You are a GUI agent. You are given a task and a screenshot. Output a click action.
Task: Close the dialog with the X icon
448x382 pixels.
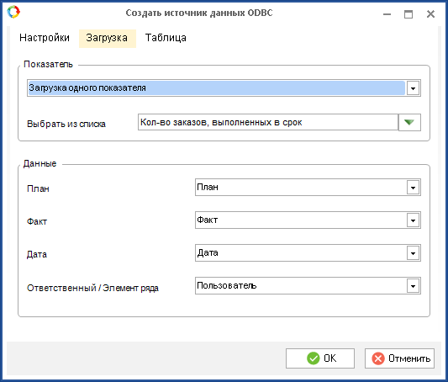[x=430, y=14]
